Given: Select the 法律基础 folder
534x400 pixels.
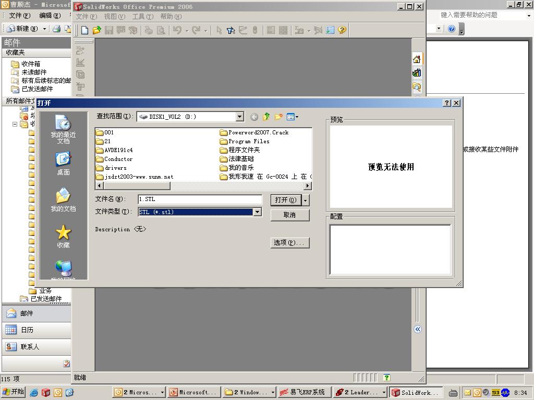Looking at the screenshot, I should tap(237, 159).
